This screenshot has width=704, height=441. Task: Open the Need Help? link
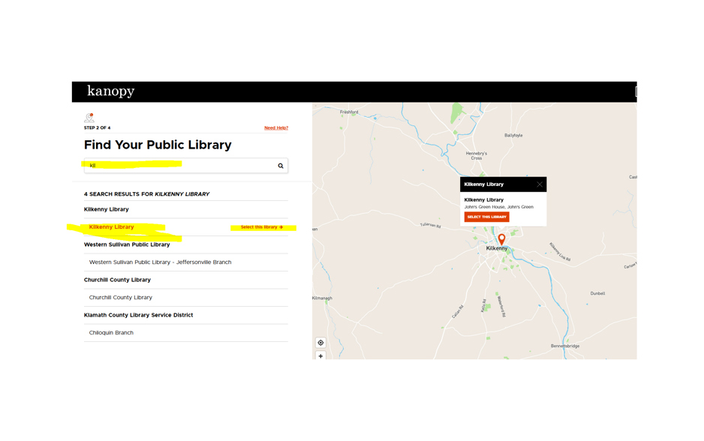275,128
